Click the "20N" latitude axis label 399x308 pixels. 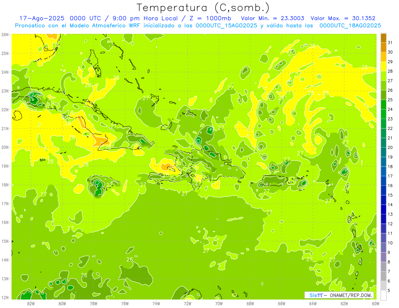pos(5,147)
